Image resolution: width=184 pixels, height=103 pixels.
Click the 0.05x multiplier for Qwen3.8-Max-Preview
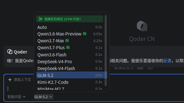(x=98, y=34)
